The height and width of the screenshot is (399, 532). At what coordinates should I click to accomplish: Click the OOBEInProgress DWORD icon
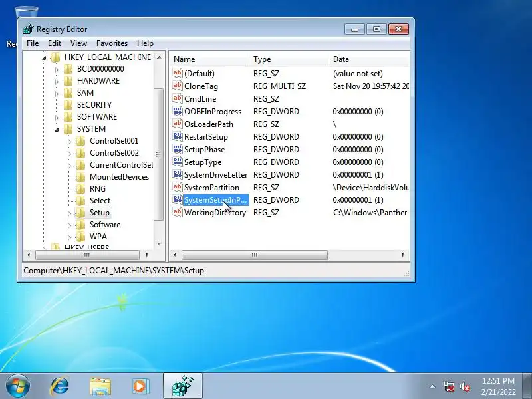click(x=178, y=111)
